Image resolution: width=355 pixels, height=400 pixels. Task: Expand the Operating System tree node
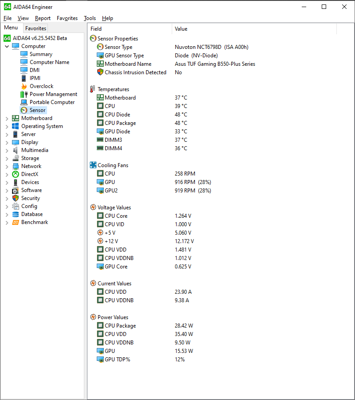pyautogui.click(x=7, y=127)
